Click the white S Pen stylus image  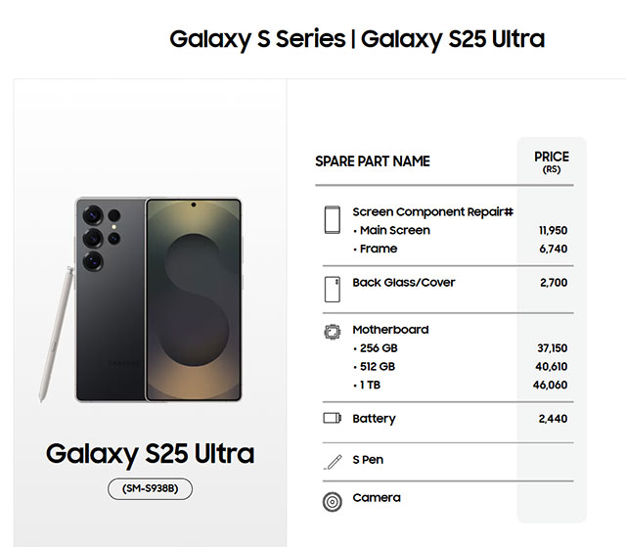[x=55, y=333]
